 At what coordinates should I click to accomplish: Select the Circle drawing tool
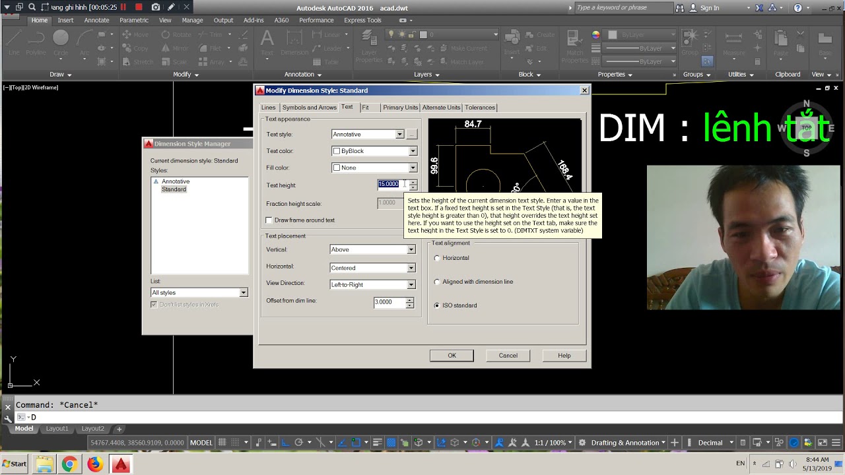click(x=61, y=43)
